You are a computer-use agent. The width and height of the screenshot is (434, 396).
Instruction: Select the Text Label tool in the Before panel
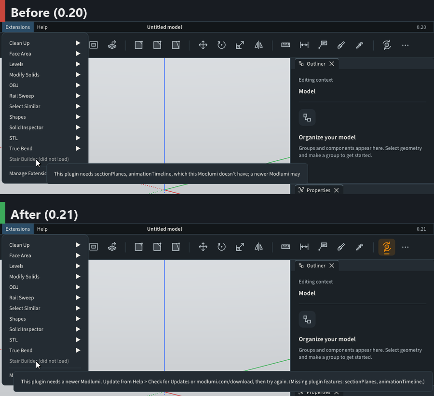pos(323,45)
